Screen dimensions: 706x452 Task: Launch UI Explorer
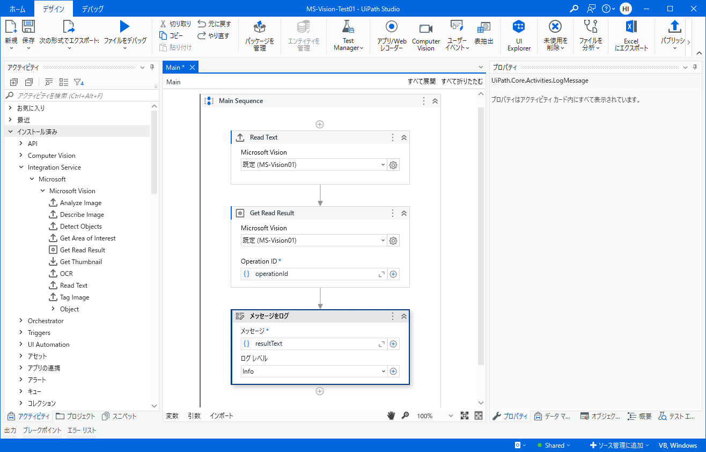click(x=519, y=35)
